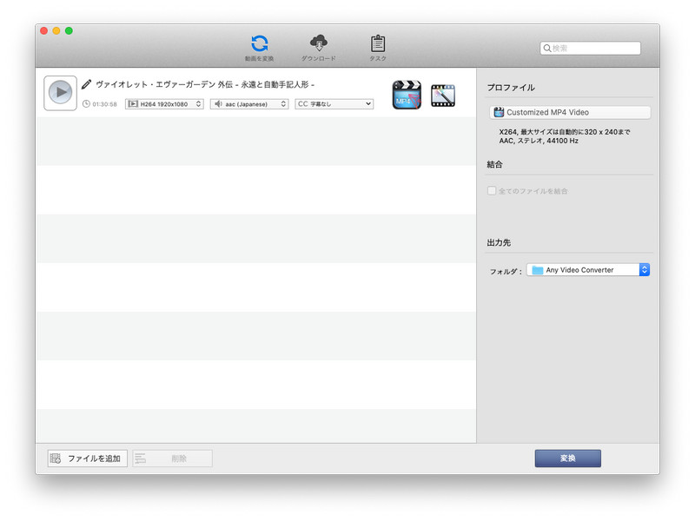Click the ファイルを追加 add file button

coord(88,458)
